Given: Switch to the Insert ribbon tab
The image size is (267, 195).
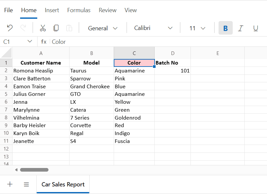Looking at the screenshot, I should click(52, 10).
